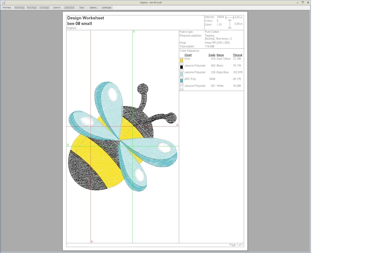This screenshot has width=373, height=253.
Task: Open the Options... dialog
Action: click(x=94, y=8)
